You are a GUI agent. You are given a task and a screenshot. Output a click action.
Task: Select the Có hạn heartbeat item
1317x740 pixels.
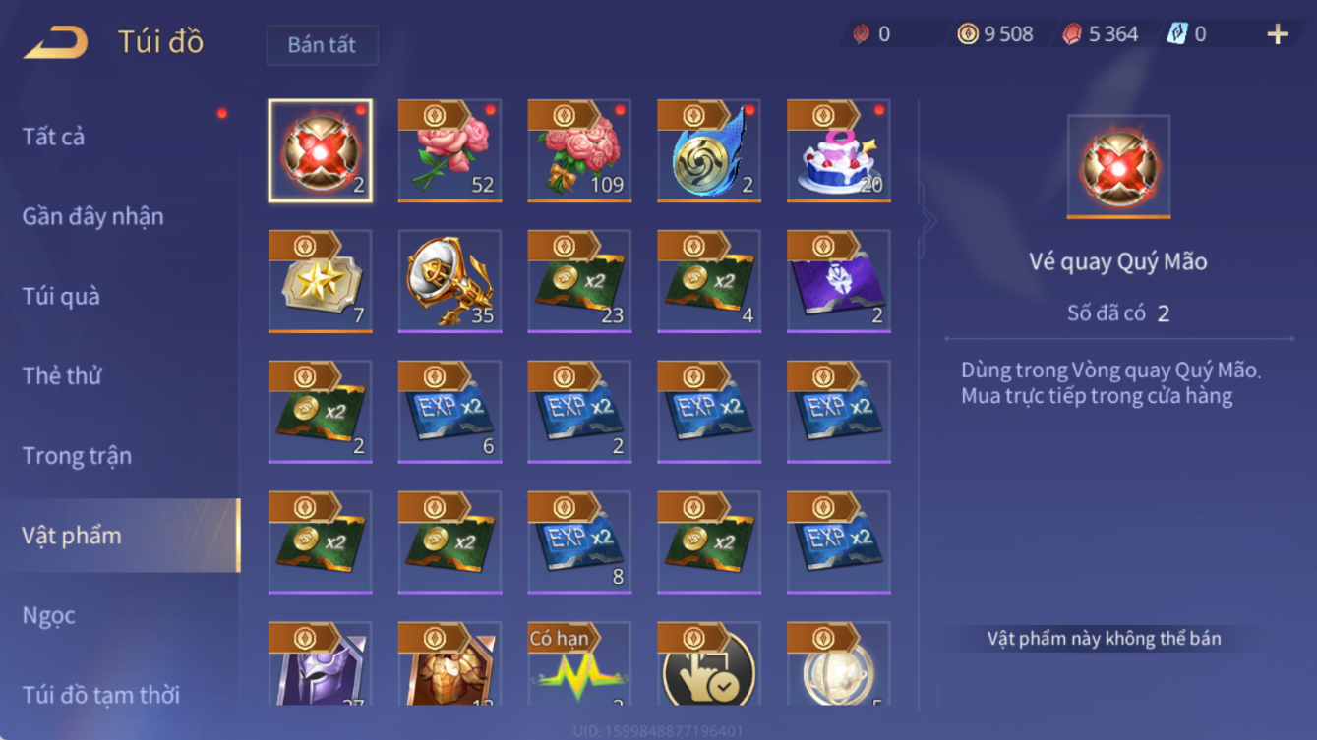(579, 664)
